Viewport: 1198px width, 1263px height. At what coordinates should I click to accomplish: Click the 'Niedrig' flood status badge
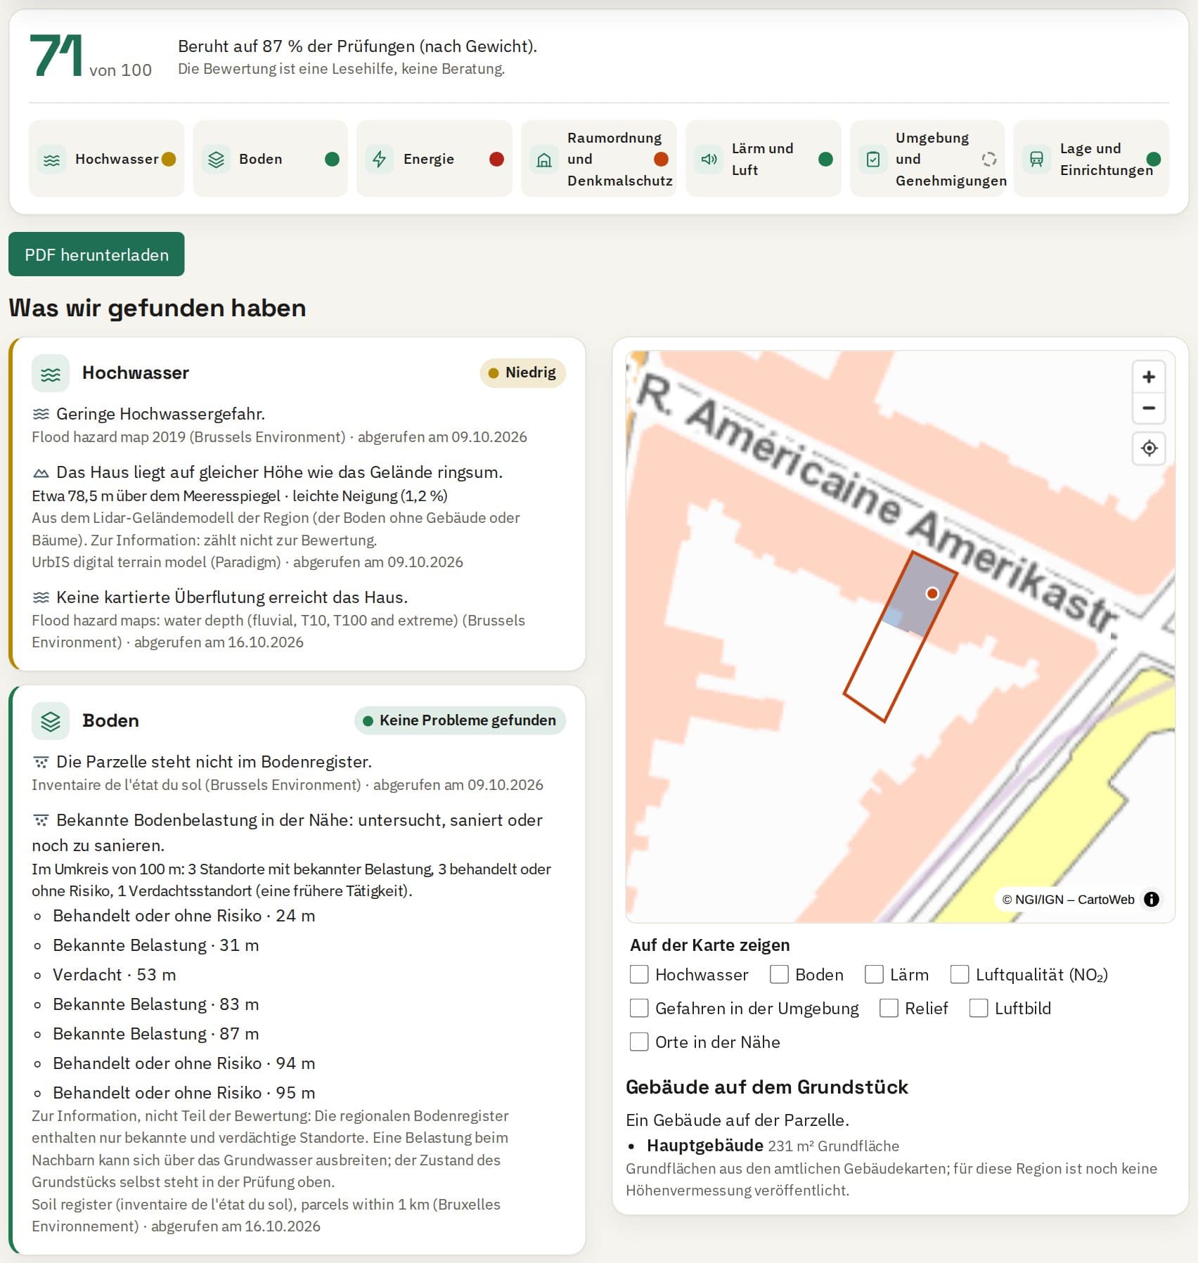click(522, 373)
